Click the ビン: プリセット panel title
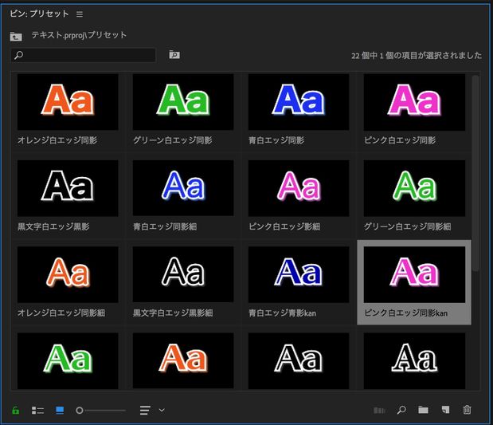This screenshot has height=425, width=493. pyautogui.click(x=39, y=14)
